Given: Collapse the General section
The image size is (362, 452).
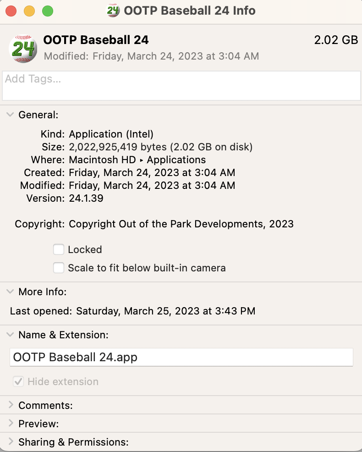Looking at the screenshot, I should (x=10, y=115).
